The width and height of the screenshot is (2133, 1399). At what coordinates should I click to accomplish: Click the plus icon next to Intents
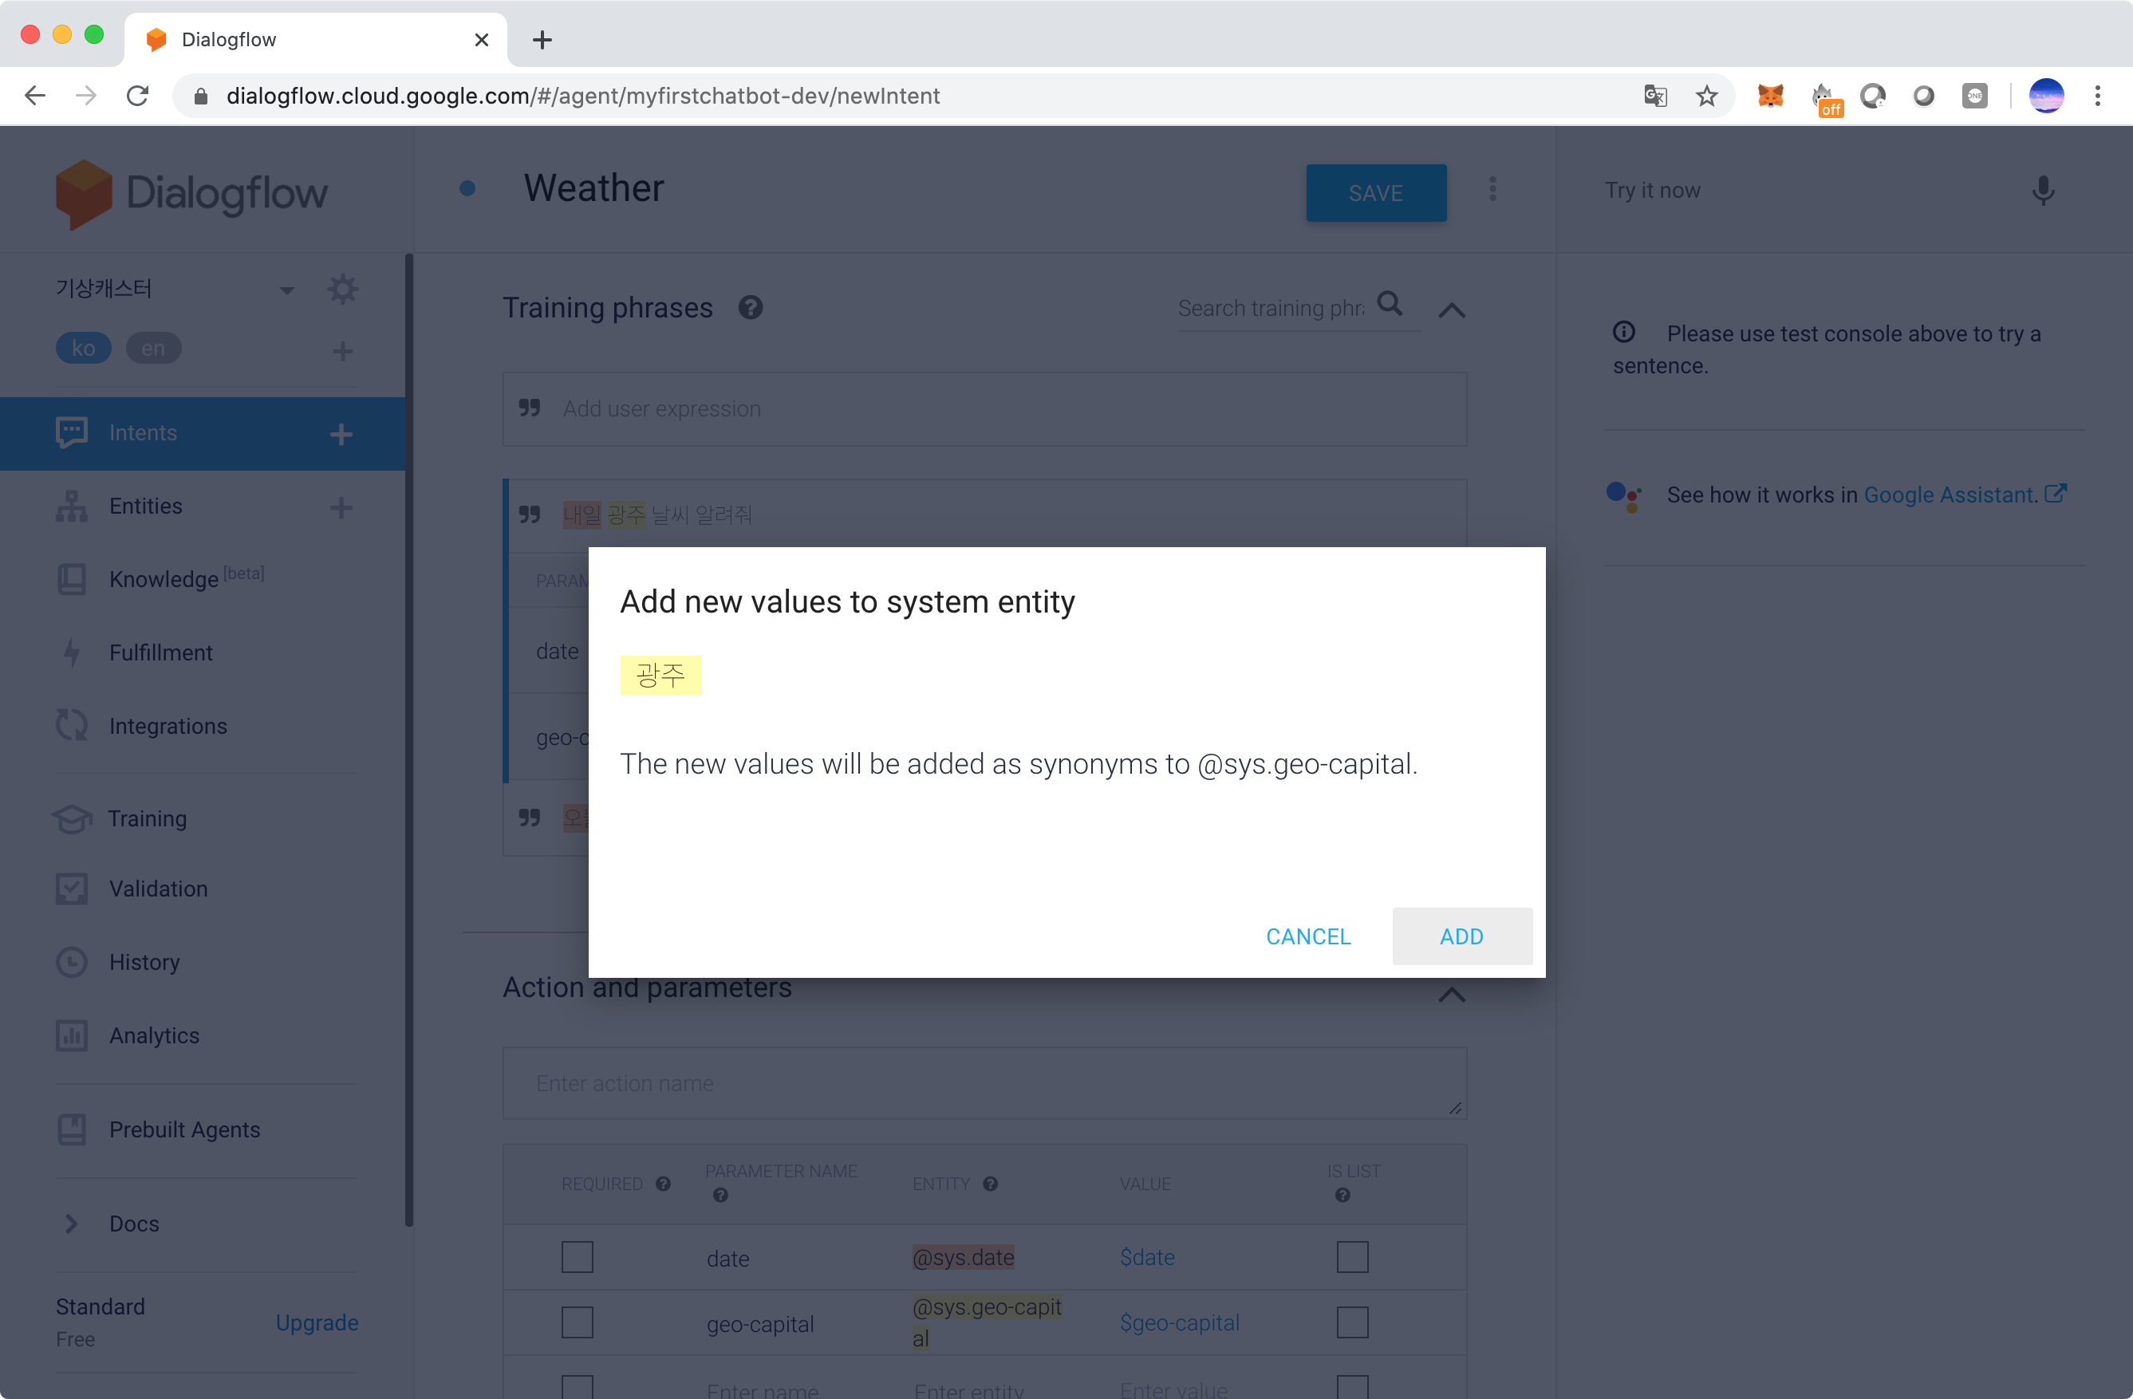[341, 435]
